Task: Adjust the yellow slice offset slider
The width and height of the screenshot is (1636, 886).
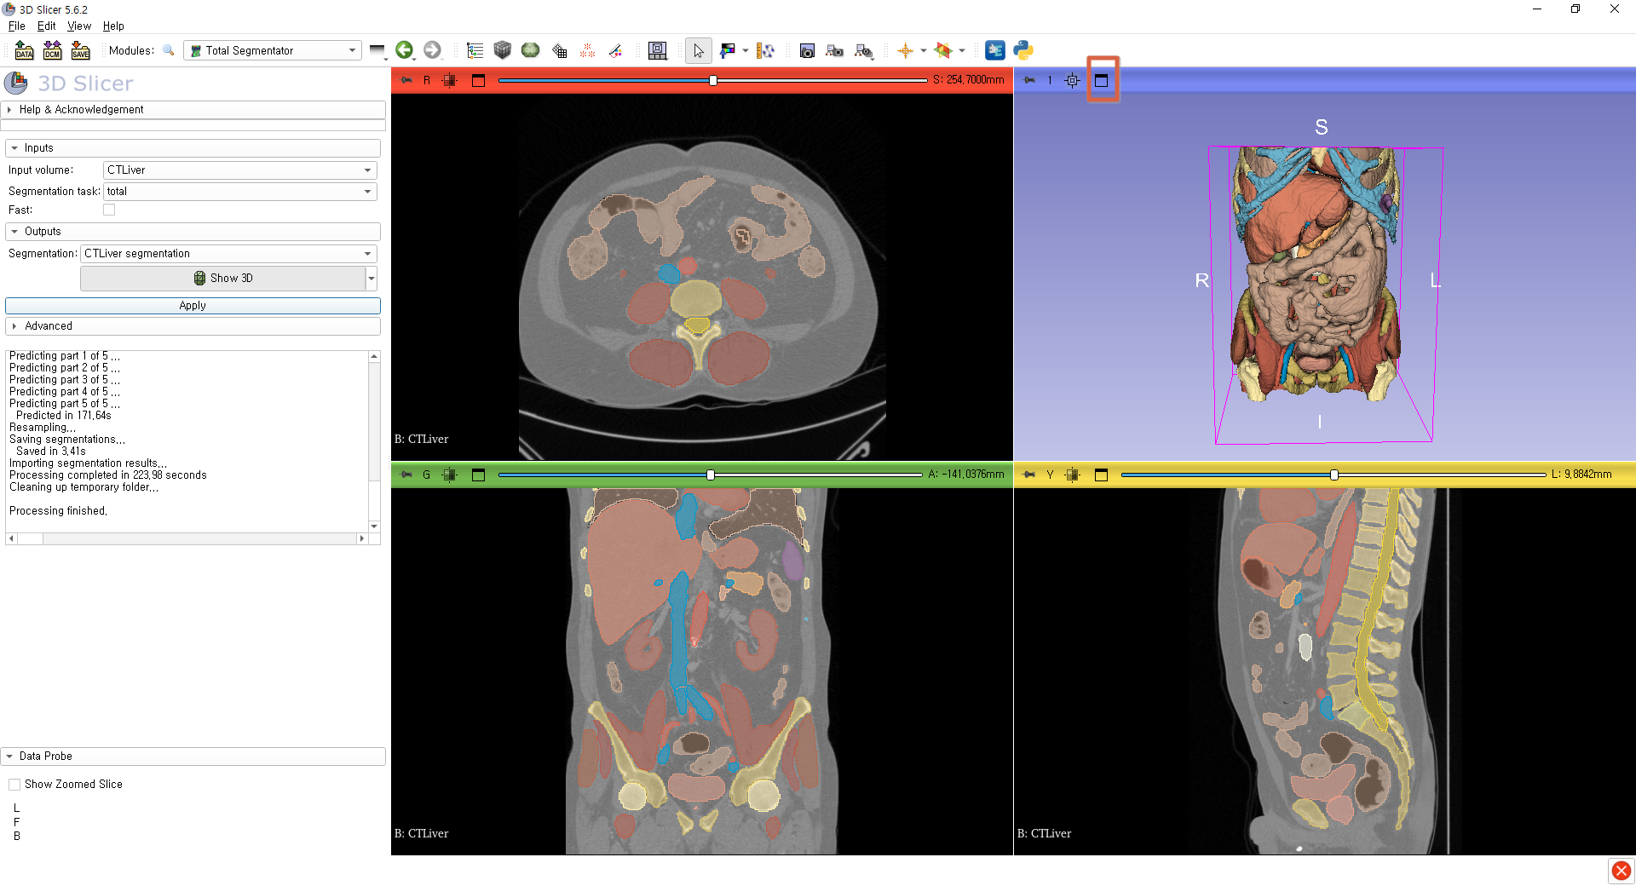Action: coord(1334,475)
